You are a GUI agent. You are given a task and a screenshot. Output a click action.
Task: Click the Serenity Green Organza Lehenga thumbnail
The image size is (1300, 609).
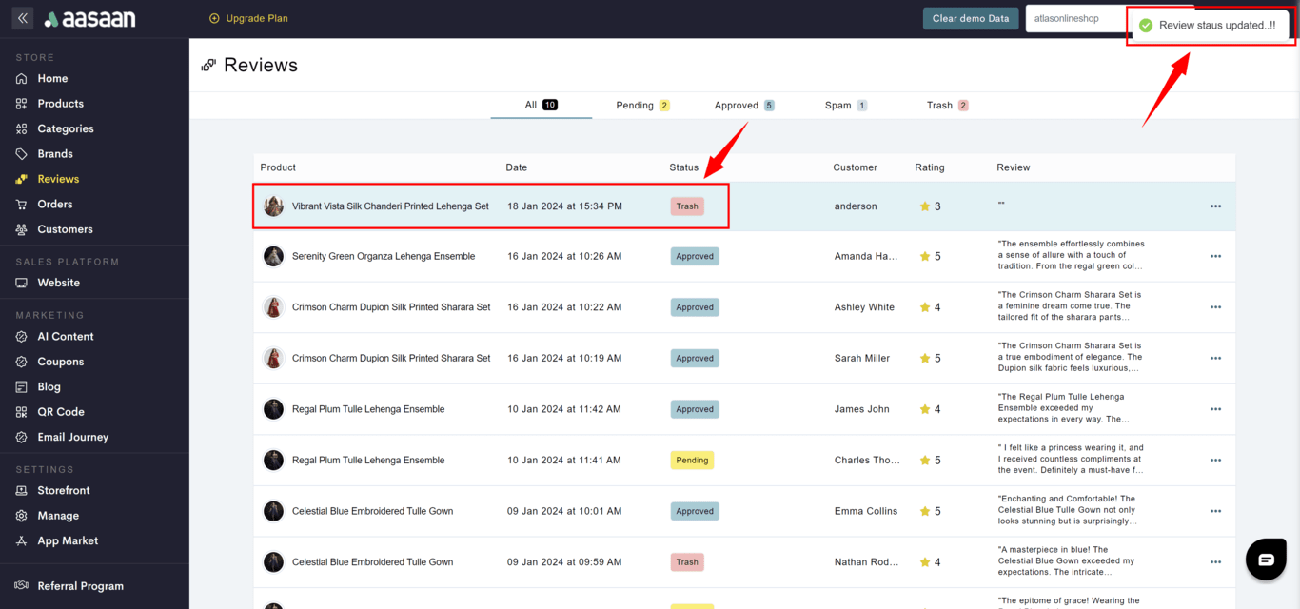click(x=274, y=256)
